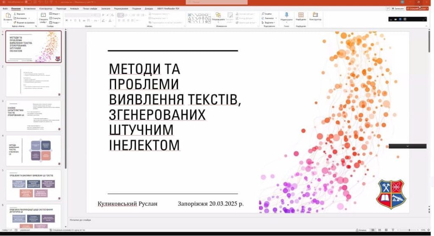Screen dimensions: 434x236
Task: Expand the Section (Розділ) dropdown
Action: [x=55, y=22]
